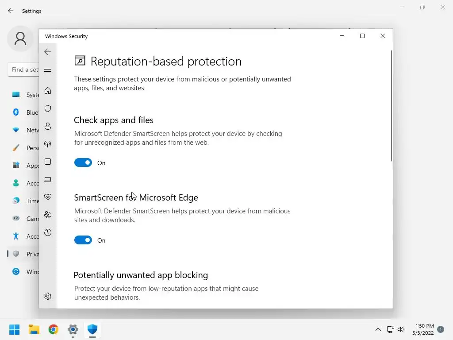
Task: Open Device performance & health heart icon
Action: [48, 197]
